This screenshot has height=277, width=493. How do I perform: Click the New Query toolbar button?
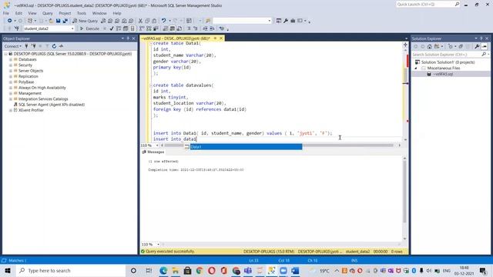tap(85, 21)
